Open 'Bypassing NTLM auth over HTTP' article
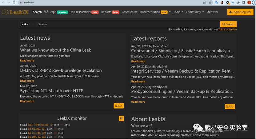The image size is (256, 139). coord(52,91)
